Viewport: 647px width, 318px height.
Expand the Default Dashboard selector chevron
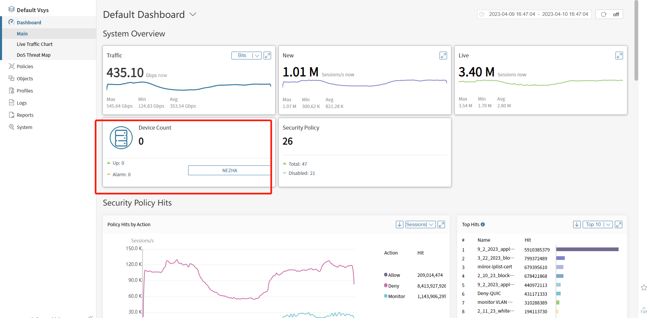coord(193,15)
